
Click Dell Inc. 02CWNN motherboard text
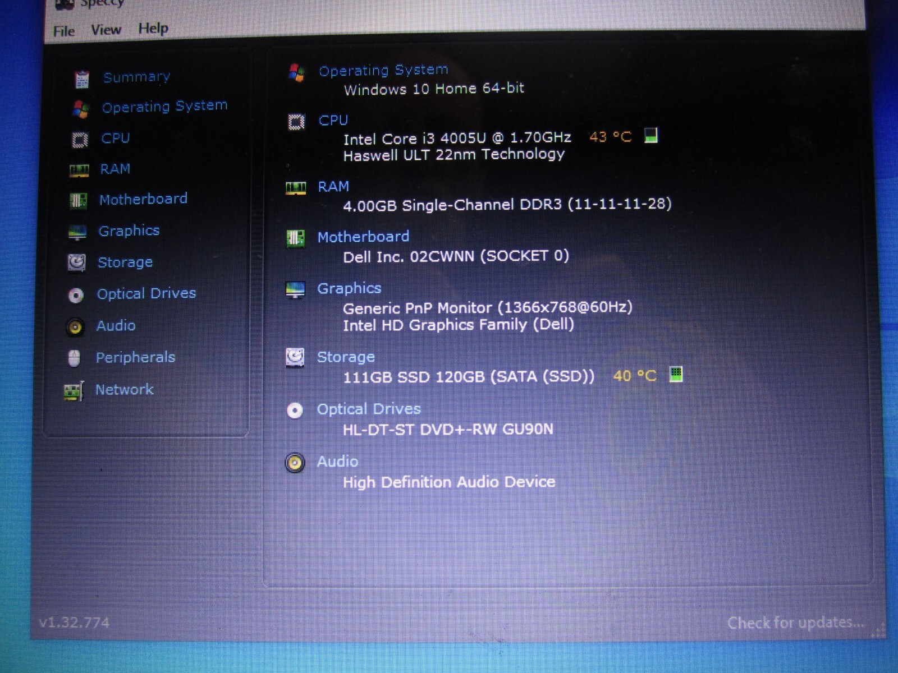click(x=456, y=256)
